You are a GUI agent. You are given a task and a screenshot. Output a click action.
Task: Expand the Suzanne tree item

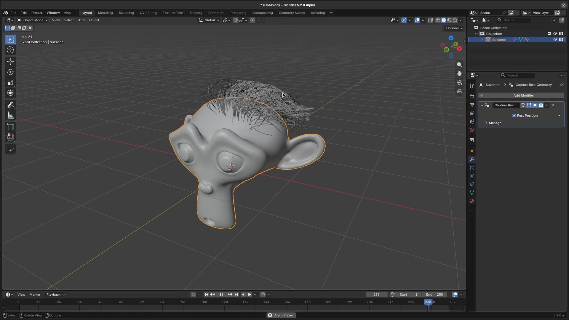[482, 39]
